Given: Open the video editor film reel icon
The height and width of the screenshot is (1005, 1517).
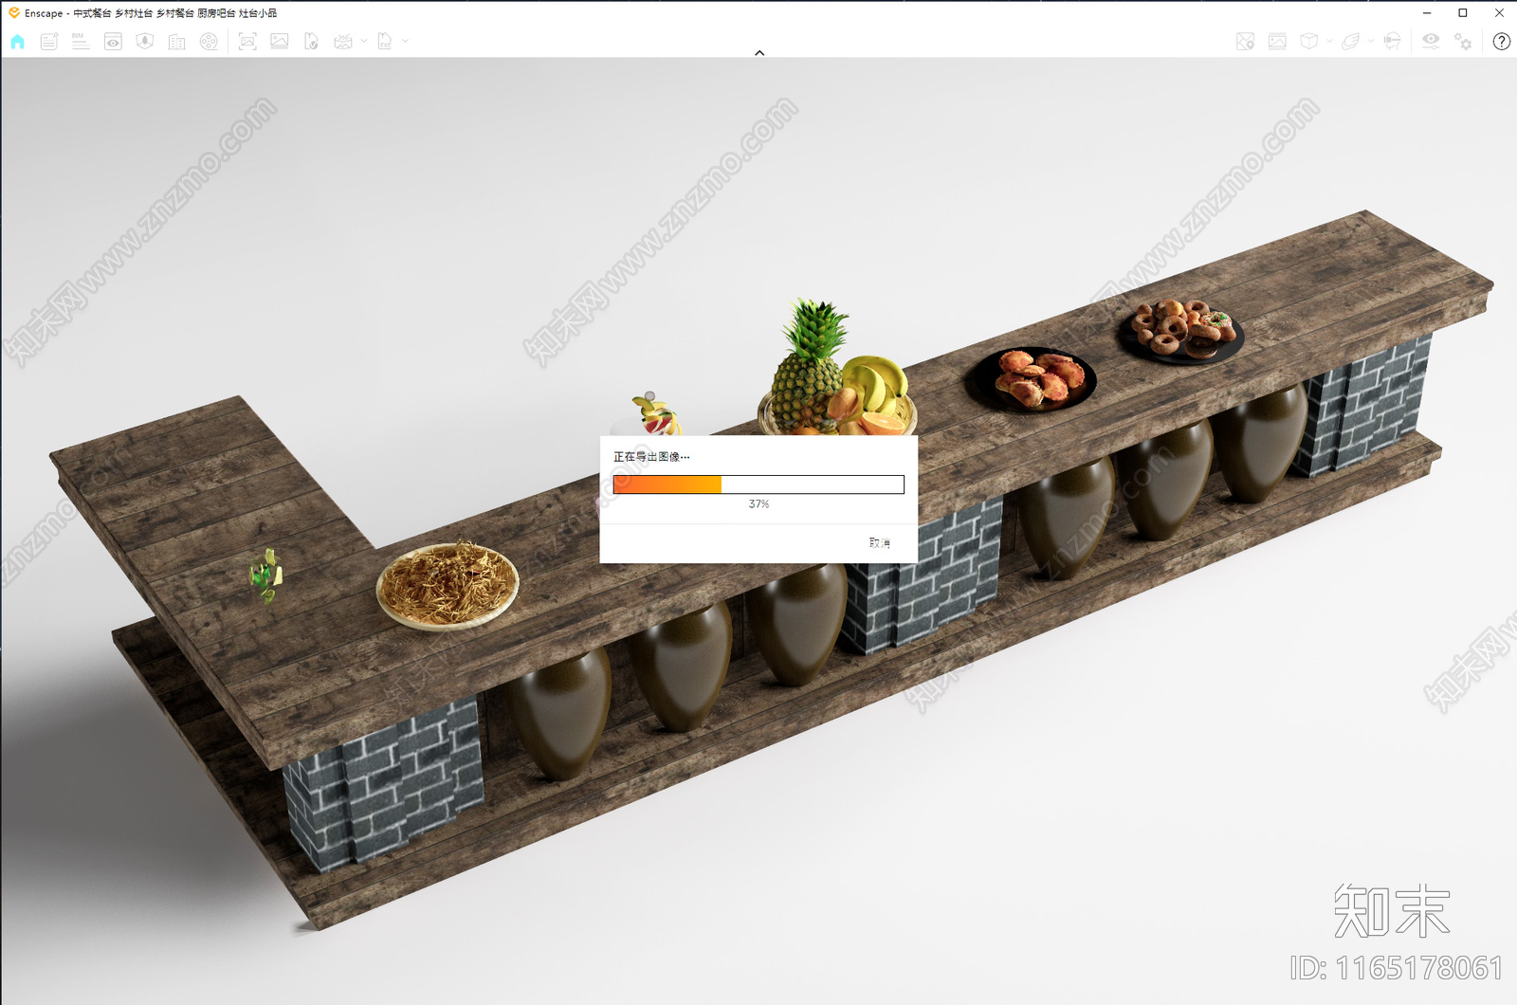Looking at the screenshot, I should (x=209, y=41).
